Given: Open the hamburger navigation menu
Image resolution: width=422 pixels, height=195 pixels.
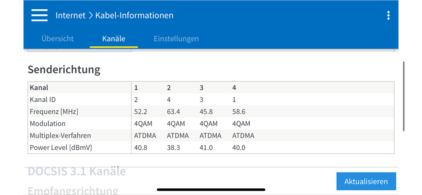Looking at the screenshot, I should [x=39, y=16].
